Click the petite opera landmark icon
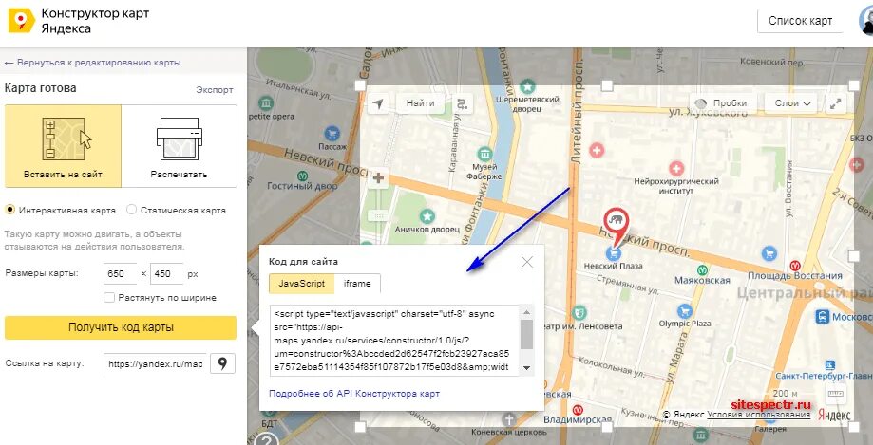 pyautogui.click(x=267, y=103)
